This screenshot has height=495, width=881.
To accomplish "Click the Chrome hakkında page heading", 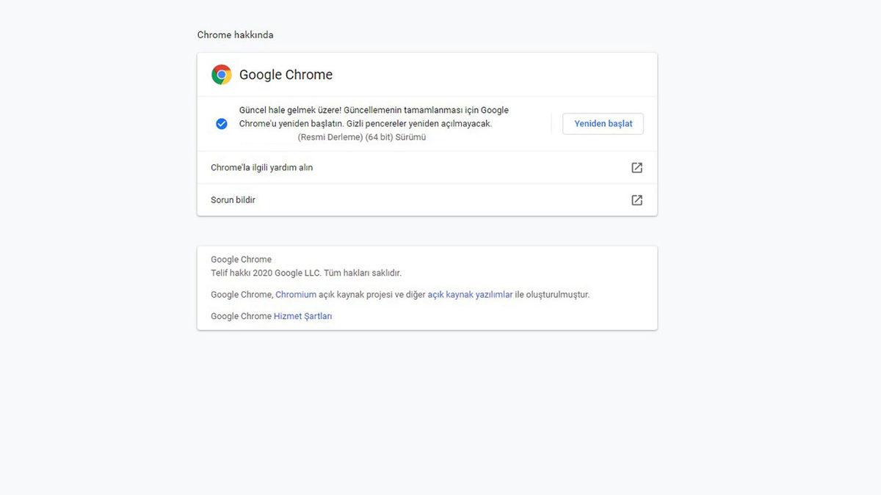I will coord(235,35).
